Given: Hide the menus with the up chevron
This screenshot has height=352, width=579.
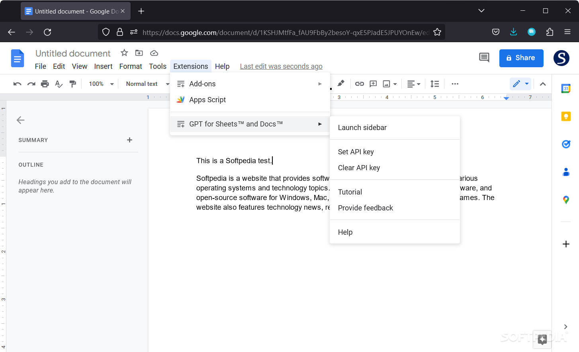Looking at the screenshot, I should click(x=543, y=84).
